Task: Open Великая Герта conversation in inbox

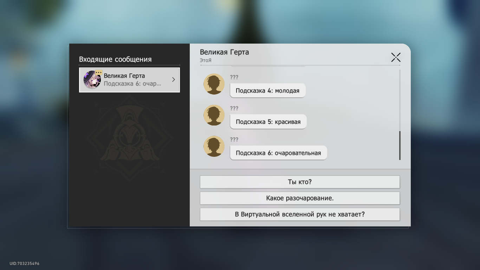Action: (129, 80)
